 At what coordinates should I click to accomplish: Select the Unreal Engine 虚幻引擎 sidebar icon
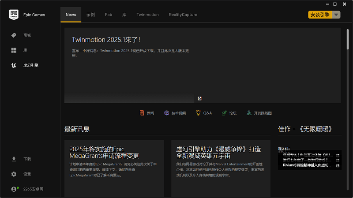[14, 65]
